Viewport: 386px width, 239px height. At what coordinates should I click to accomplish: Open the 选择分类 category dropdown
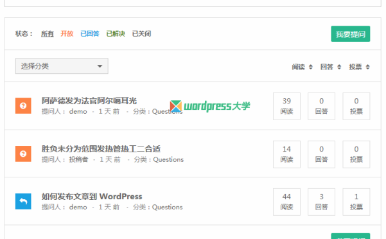coord(62,66)
